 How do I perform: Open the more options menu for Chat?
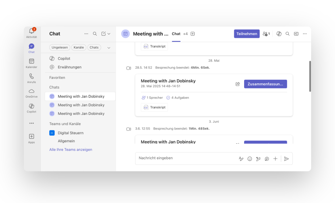coord(86,34)
